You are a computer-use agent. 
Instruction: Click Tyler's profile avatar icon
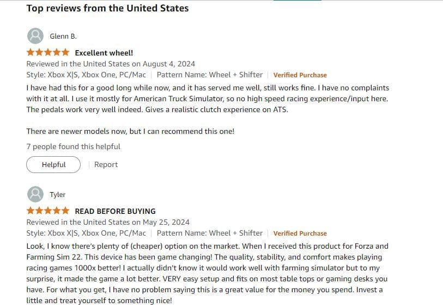pos(35,194)
